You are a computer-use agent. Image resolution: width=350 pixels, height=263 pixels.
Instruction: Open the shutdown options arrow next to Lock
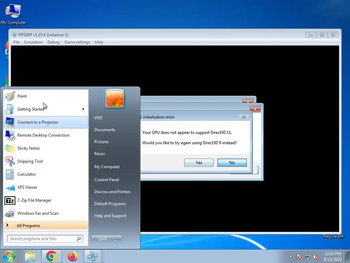point(118,239)
